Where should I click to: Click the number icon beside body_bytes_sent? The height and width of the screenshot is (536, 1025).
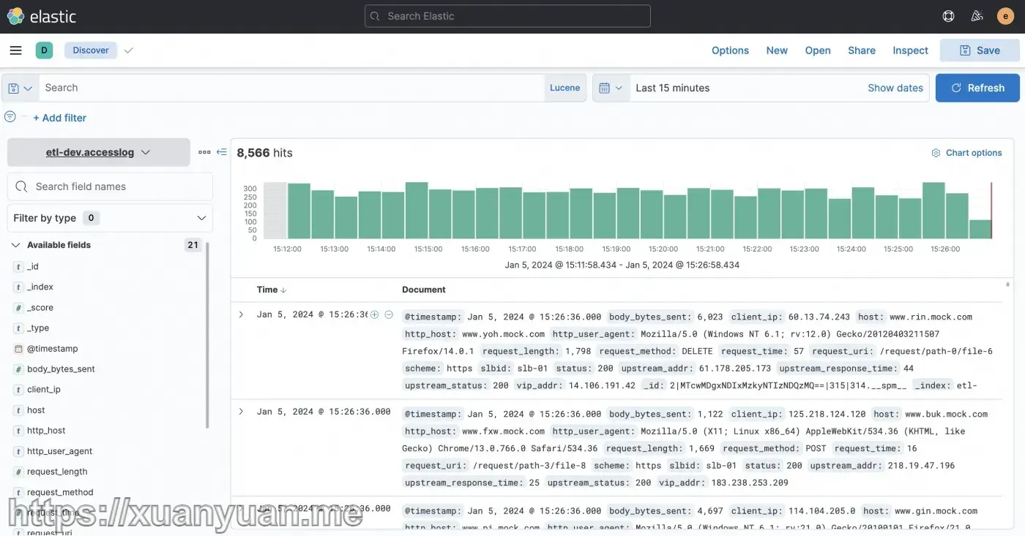coord(18,369)
